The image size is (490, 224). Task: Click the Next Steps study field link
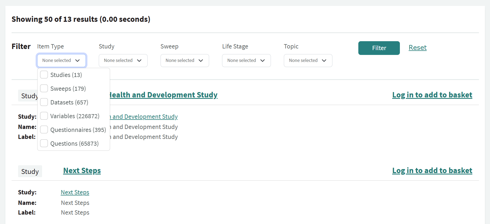click(x=75, y=192)
